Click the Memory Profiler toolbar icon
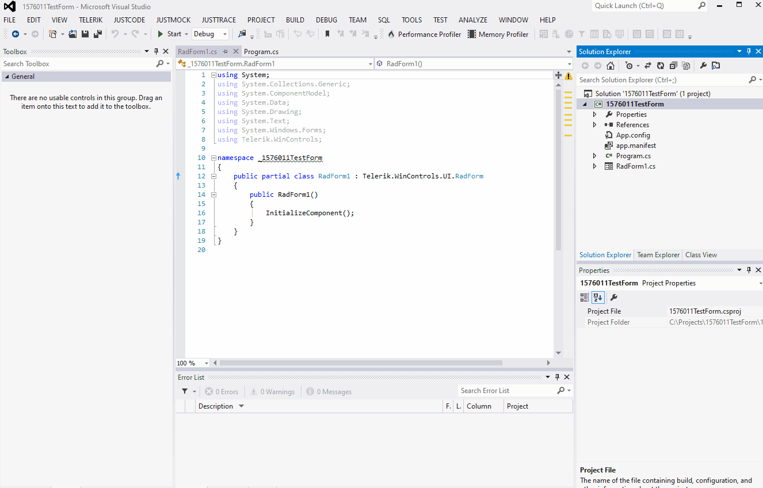This screenshot has width=763, height=488. [472, 34]
